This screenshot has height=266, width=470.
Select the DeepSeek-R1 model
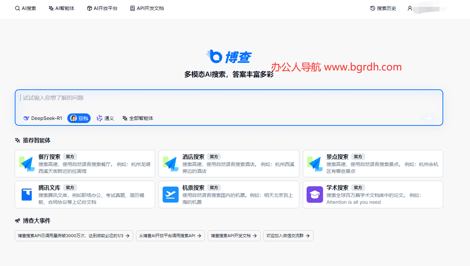click(x=43, y=118)
